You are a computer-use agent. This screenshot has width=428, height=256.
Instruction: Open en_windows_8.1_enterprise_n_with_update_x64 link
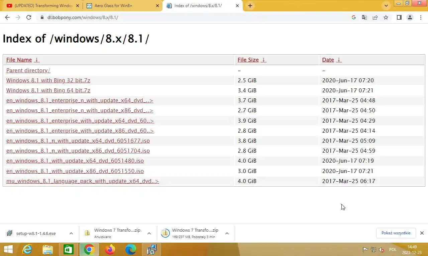[x=80, y=100]
